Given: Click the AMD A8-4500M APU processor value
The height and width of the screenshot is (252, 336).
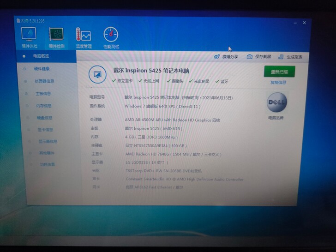Looking at the screenshot, I should 173,120.
